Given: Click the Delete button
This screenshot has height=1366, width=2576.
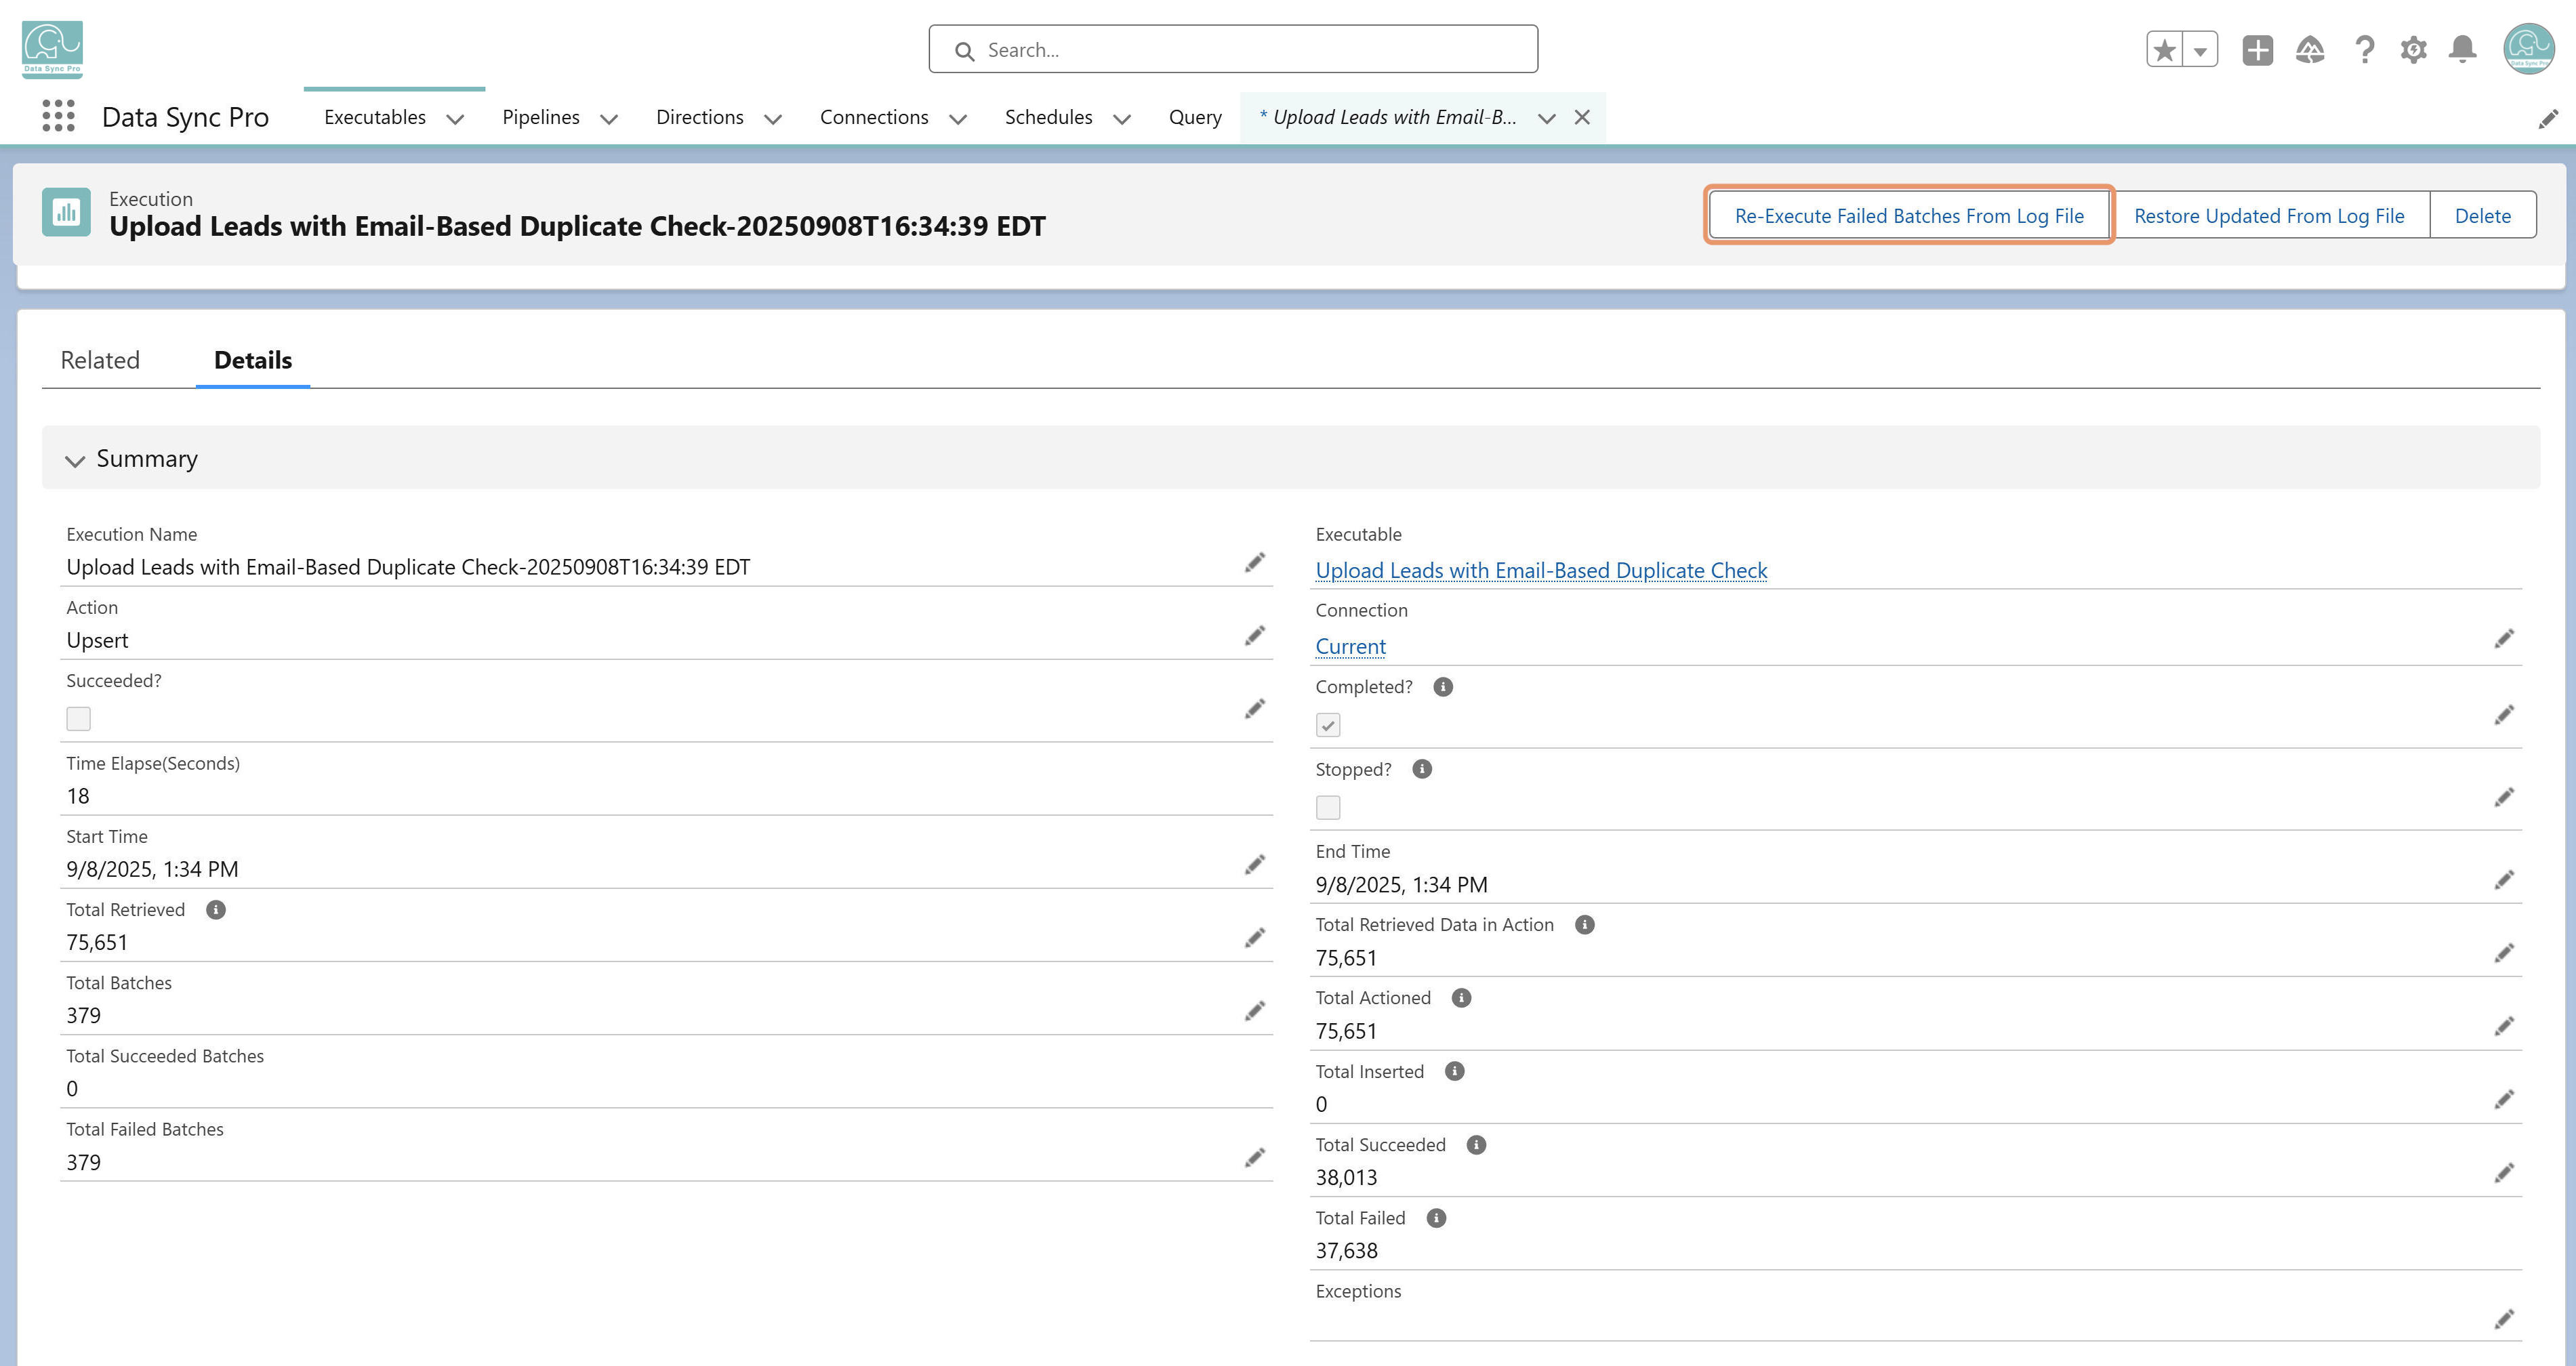Looking at the screenshot, I should (2482, 215).
